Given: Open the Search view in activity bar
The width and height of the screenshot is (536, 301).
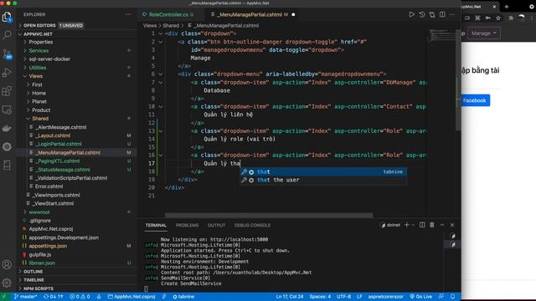Looking at the screenshot, I should 7,35.
